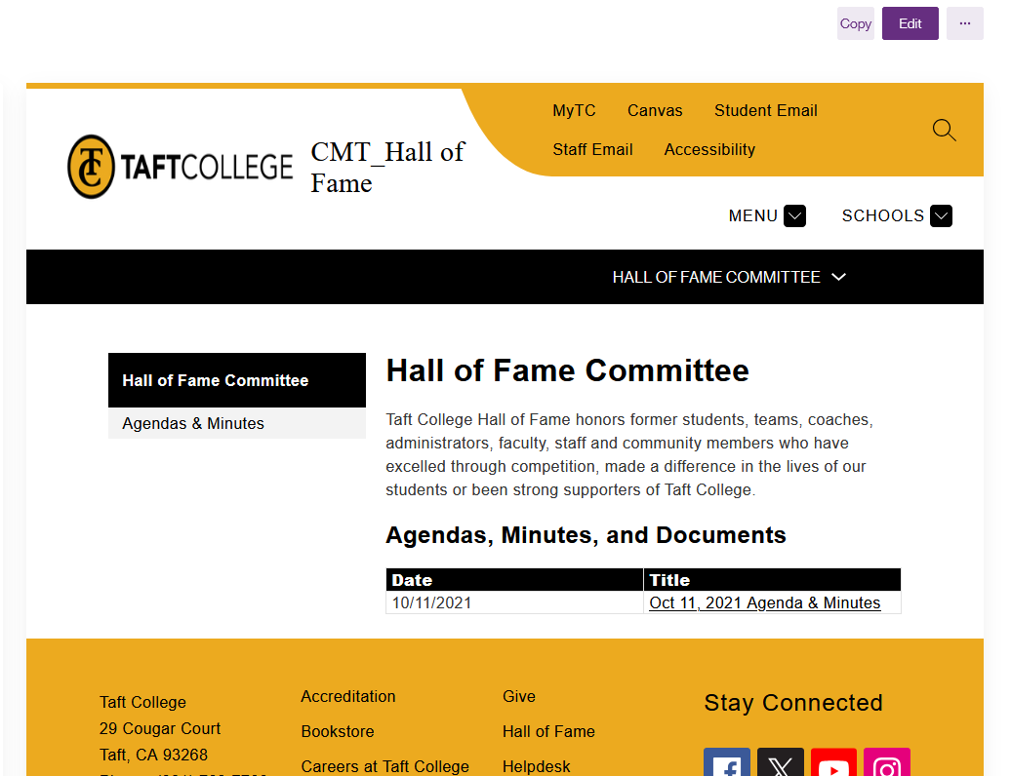Select Agendas & Minutes sidebar item
Viewport: 1011px width, 776px height.
click(236, 423)
